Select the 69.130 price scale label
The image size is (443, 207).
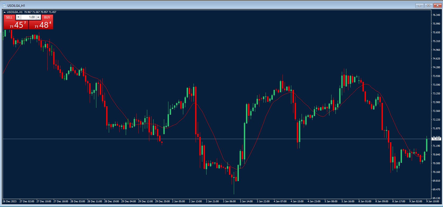click(x=436, y=198)
